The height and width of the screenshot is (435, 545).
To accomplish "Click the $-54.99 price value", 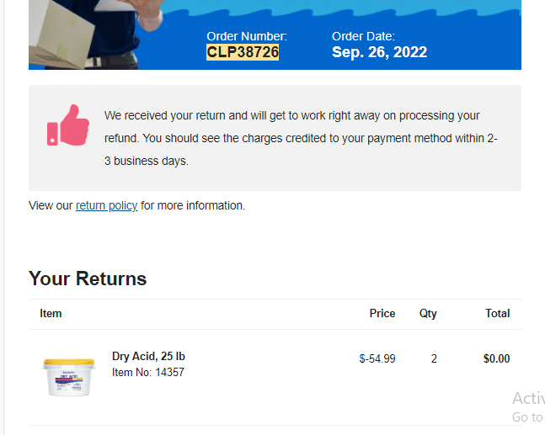I will coord(377,358).
